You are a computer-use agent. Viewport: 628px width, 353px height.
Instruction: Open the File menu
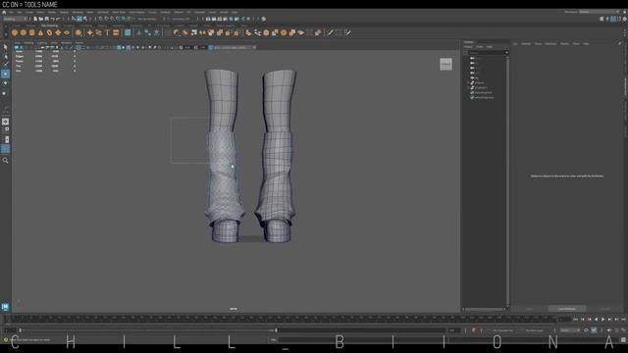coord(12,13)
